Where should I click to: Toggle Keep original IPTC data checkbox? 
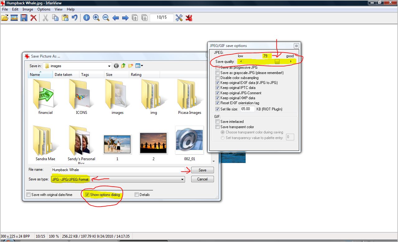pos(218,88)
